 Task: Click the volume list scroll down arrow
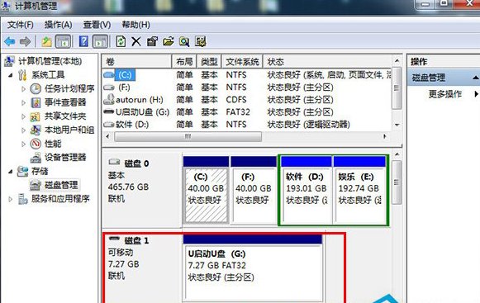[x=397, y=125]
